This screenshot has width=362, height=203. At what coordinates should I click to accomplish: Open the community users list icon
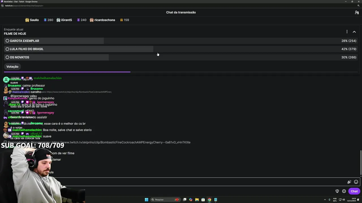pos(357,12)
